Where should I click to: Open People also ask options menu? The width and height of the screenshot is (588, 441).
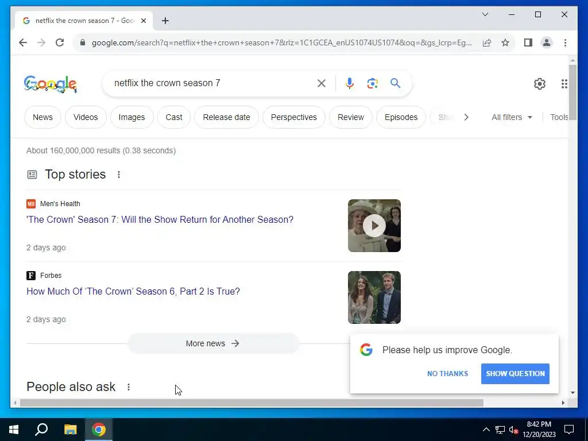[x=128, y=386]
